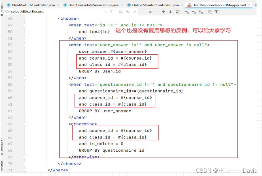Open search history dropdown magnifier
262x176 pixels.
7,11
